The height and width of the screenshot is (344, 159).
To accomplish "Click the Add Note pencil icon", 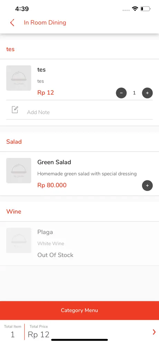I will click(x=15, y=110).
